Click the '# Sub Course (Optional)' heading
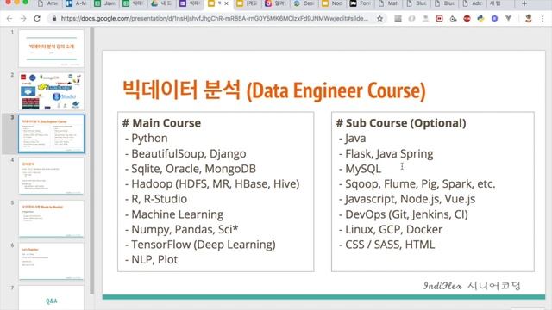Viewport: 552px width, 310px height. pos(401,123)
